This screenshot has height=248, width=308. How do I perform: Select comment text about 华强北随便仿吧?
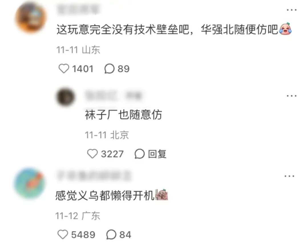[x=167, y=30]
